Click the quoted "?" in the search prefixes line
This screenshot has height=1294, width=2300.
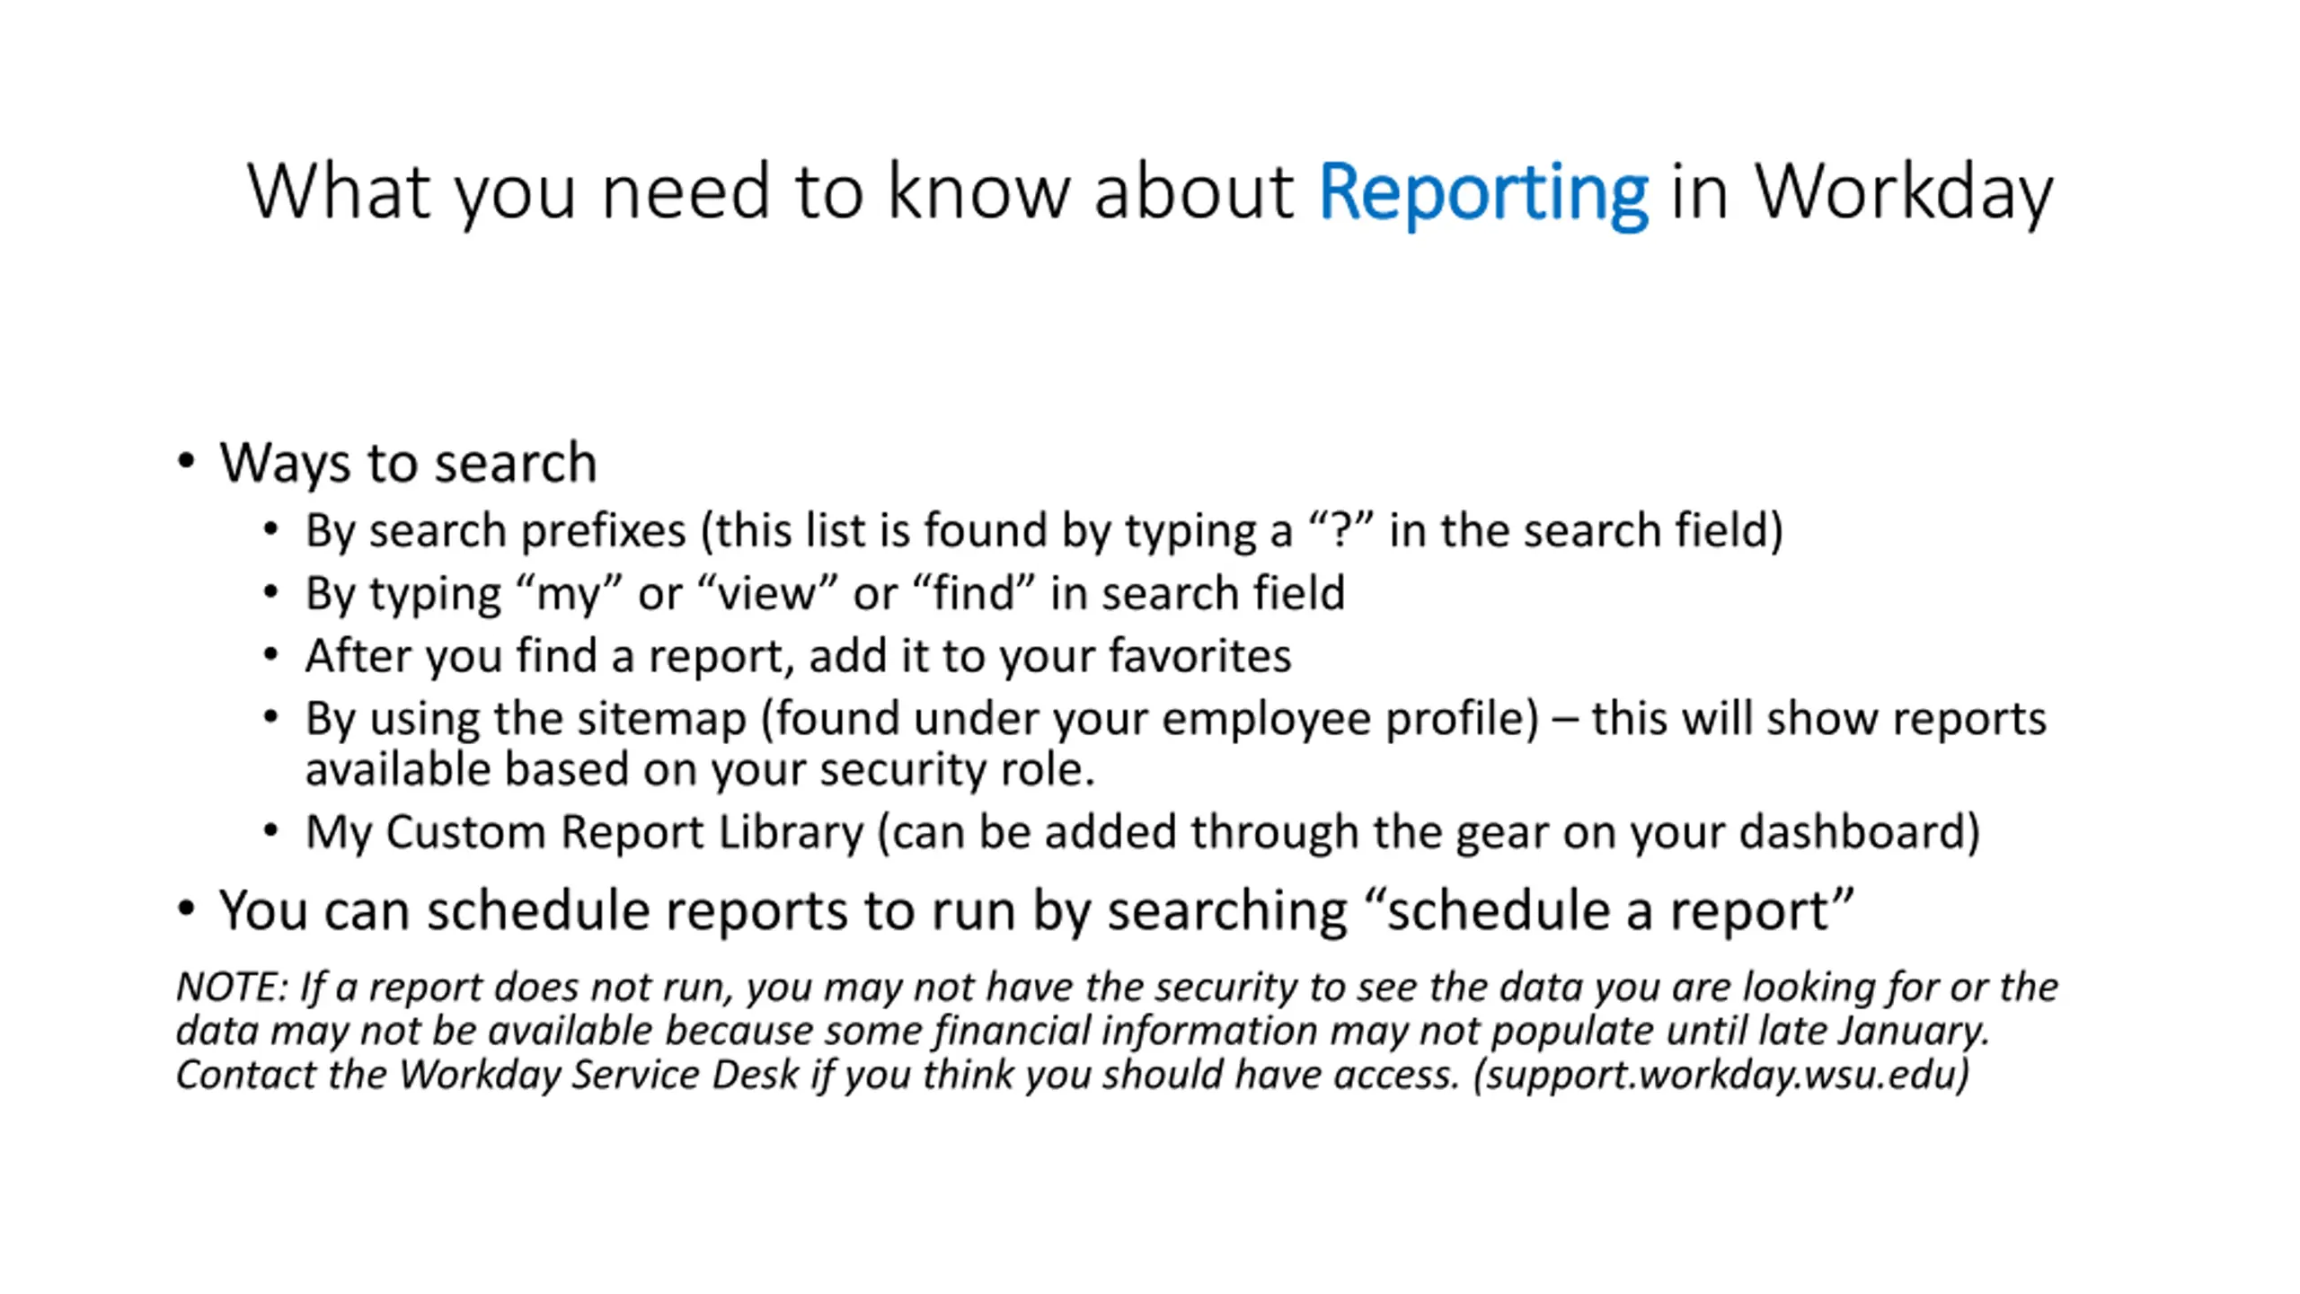tap(1340, 529)
